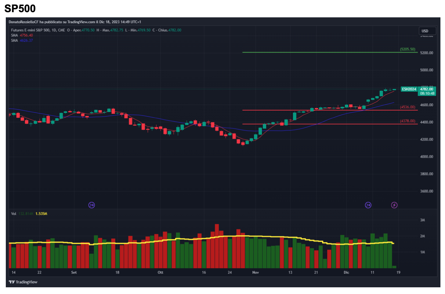This screenshot has height=294, width=445.
Task: Click the yellow 1.535M volume value
Action: pos(41,214)
